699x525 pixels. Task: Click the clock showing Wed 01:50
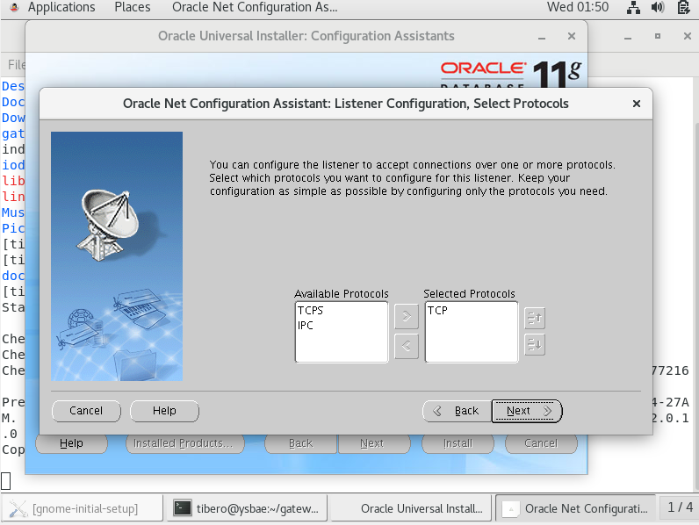point(577,7)
